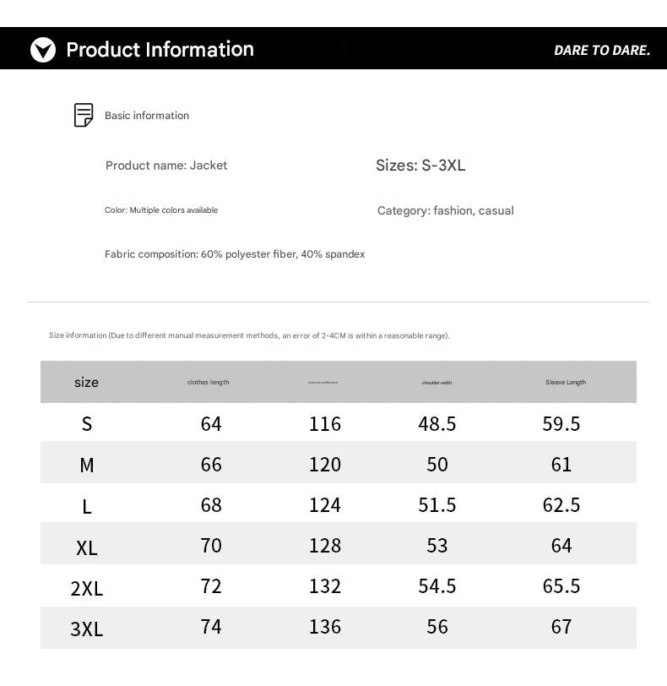Click the Product name: Jacket text

coord(166,166)
